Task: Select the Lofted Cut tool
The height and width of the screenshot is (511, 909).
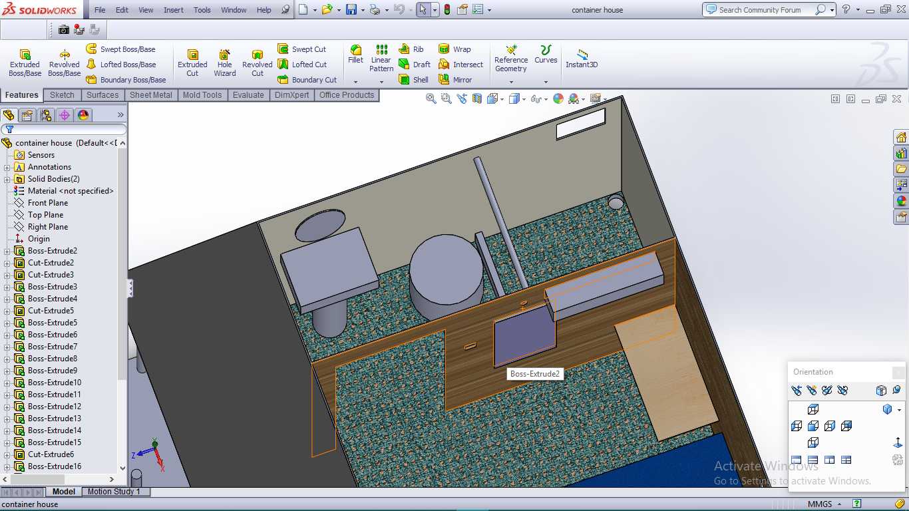Action: [303, 65]
